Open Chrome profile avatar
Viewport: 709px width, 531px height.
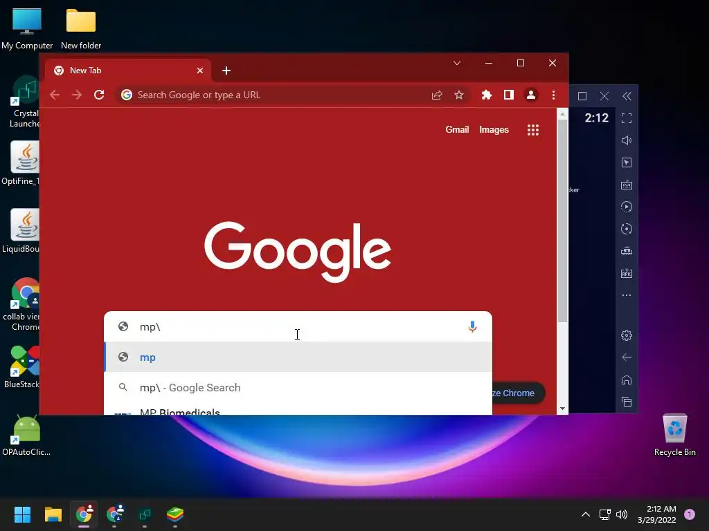[x=531, y=95]
